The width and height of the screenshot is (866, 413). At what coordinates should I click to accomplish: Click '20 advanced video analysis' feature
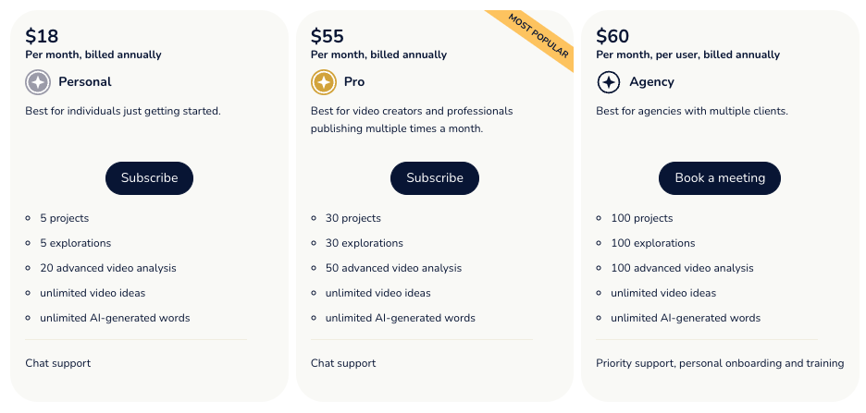pos(107,268)
